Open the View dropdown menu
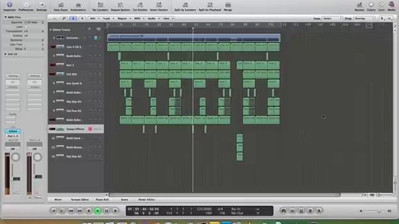Image resolution: width=399 pixels, height=224 pixels. point(168,18)
